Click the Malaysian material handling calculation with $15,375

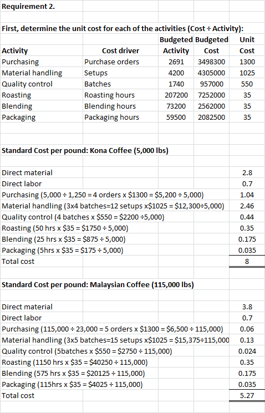[x=115, y=340]
